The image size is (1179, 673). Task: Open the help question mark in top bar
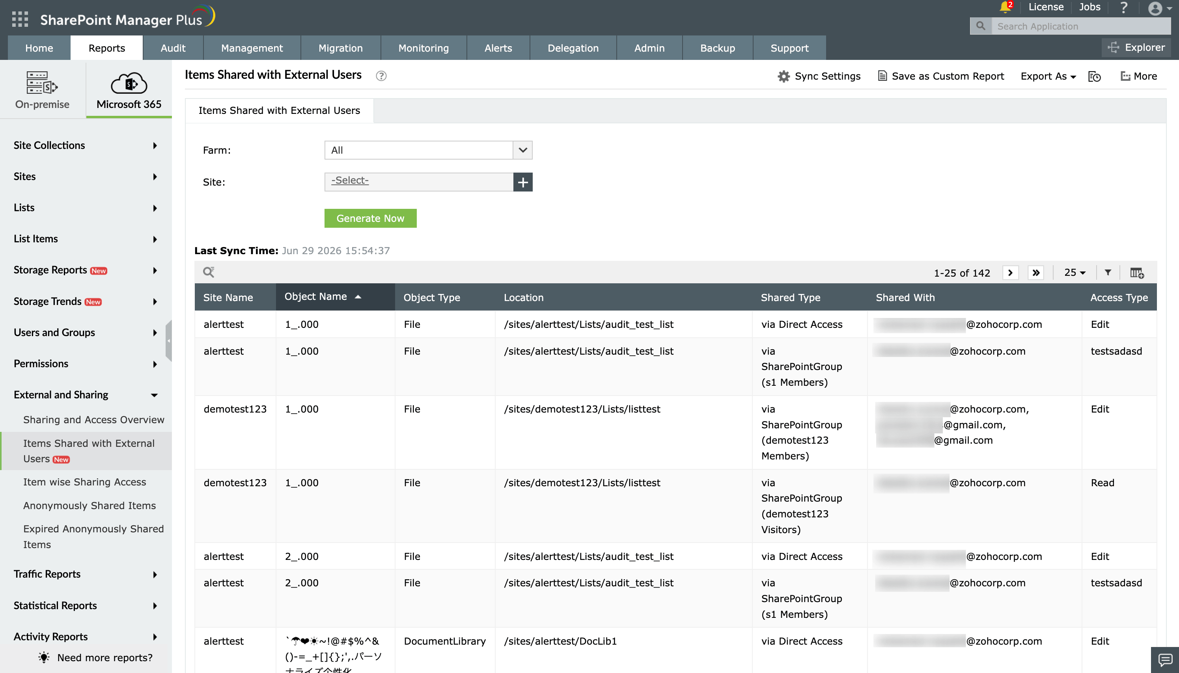pyautogui.click(x=1124, y=7)
